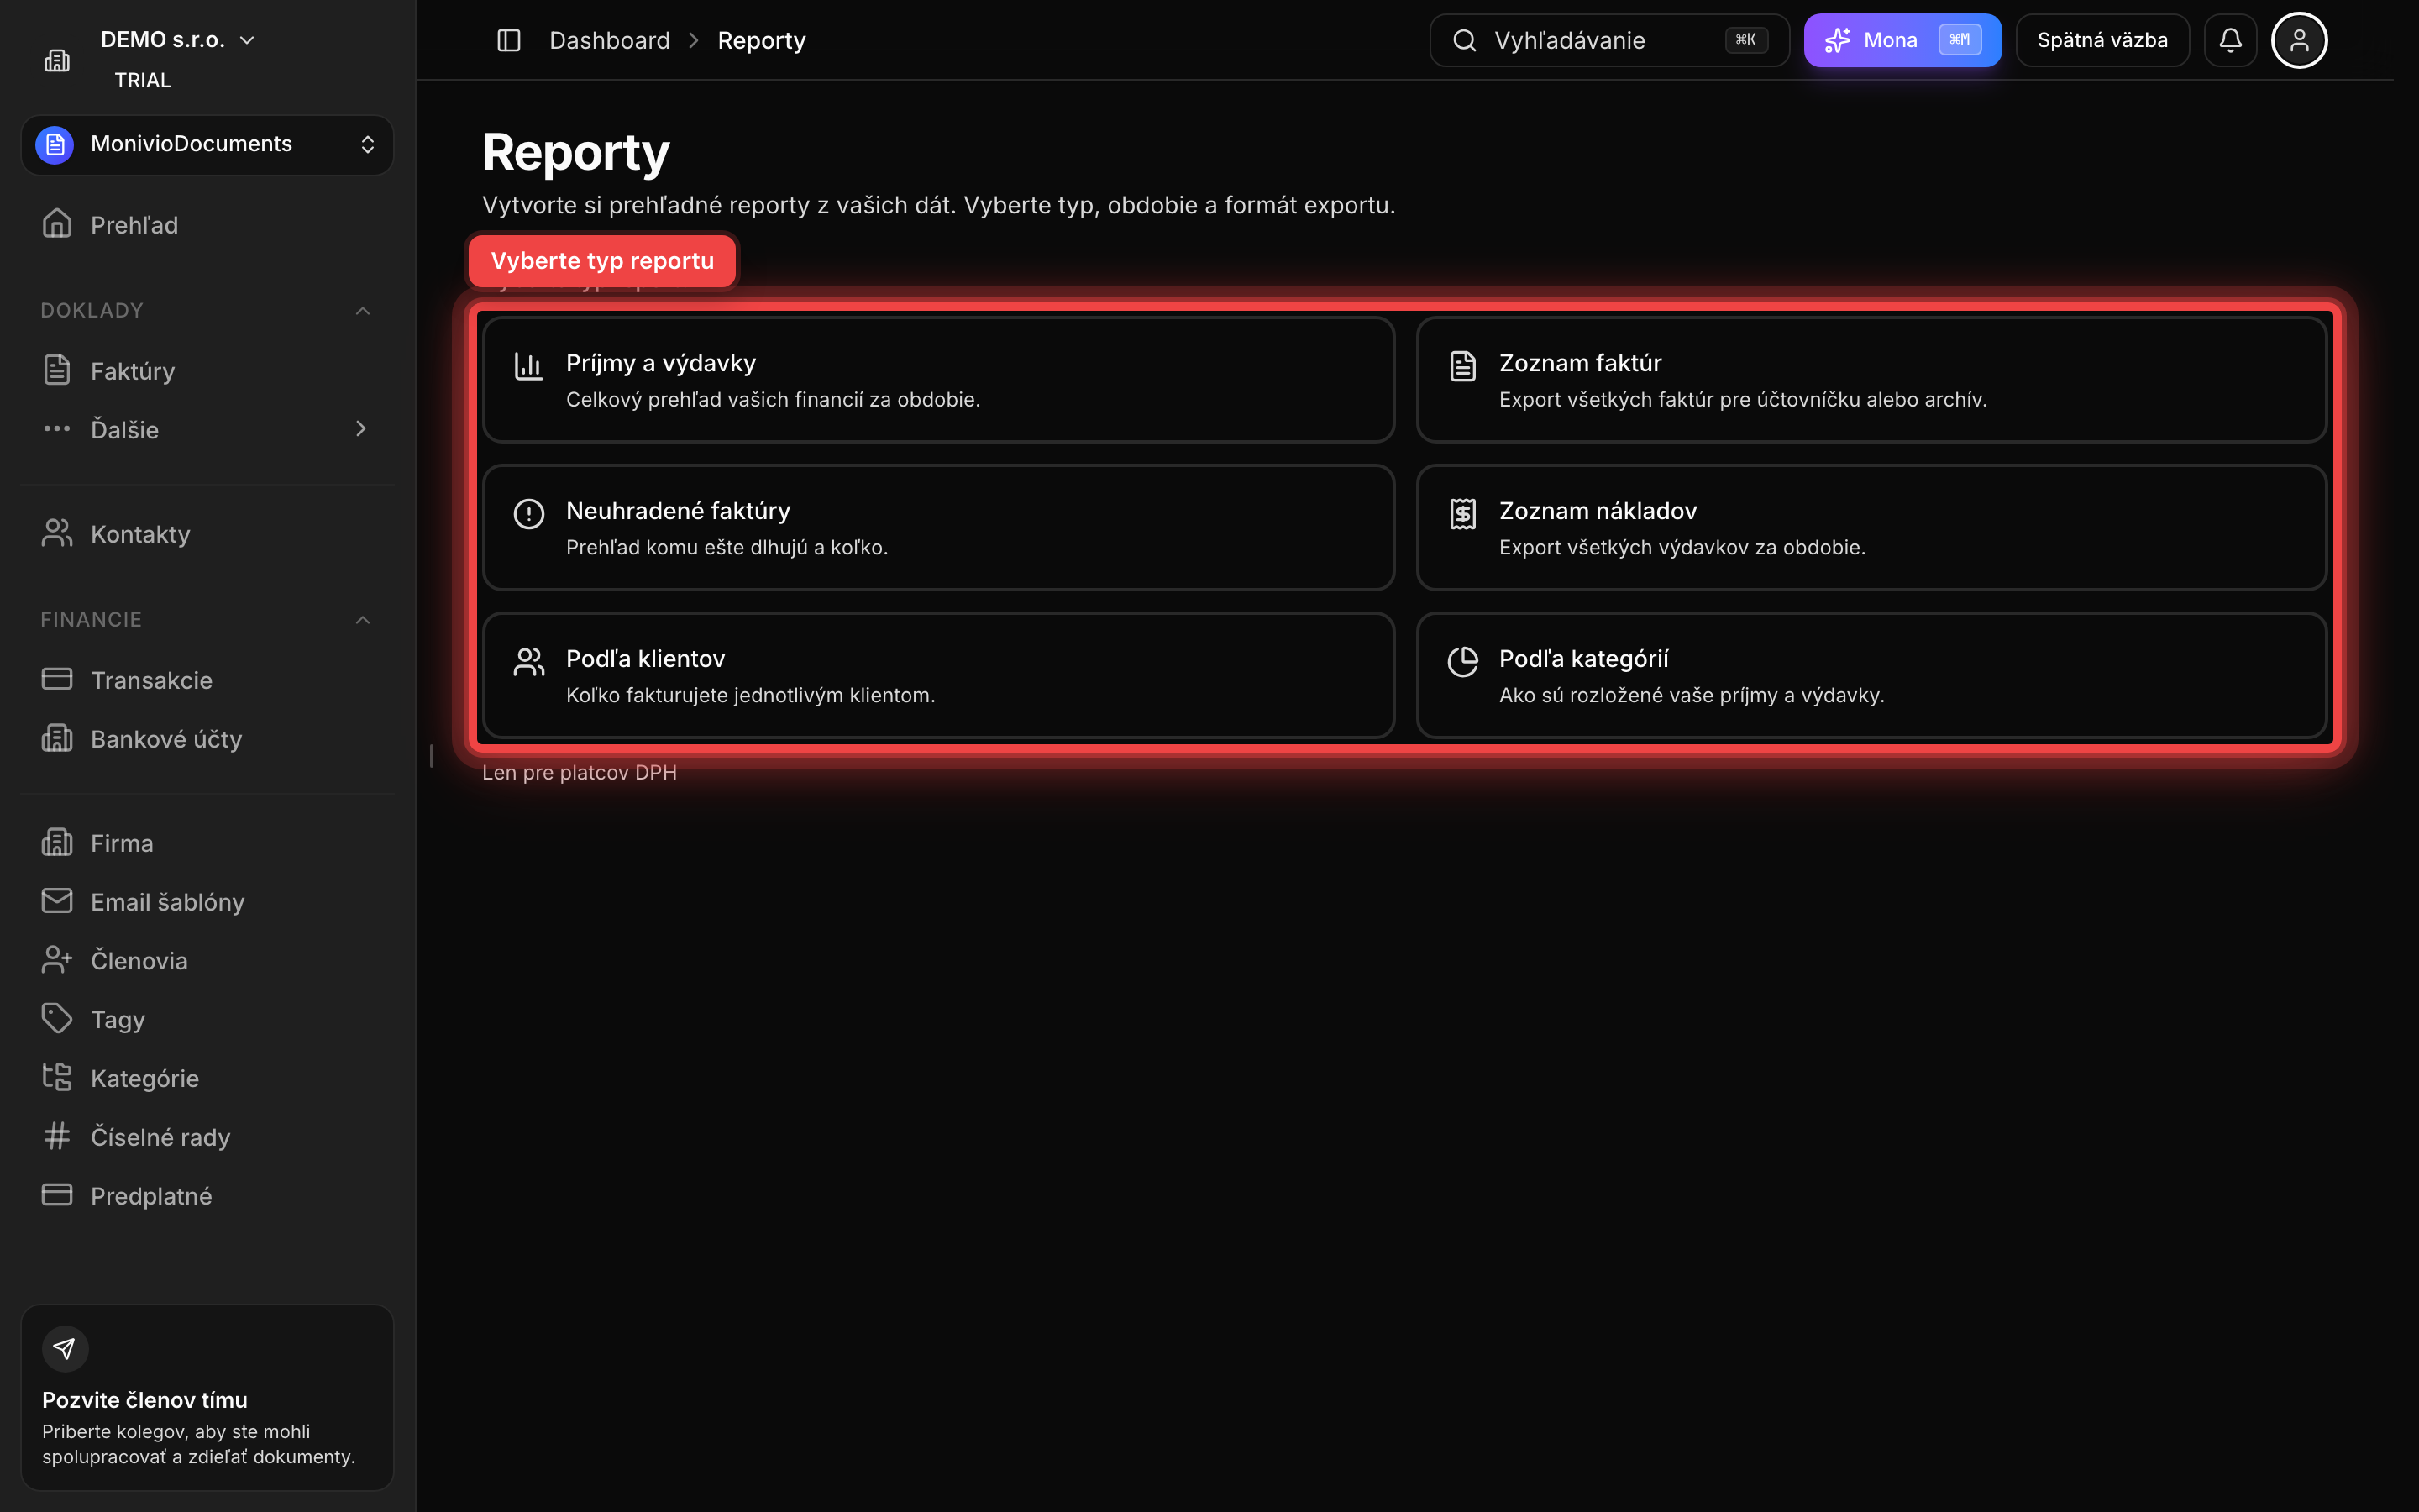Open Tagy in the sidebar
Screen dimensions: 2419x1512
(x=207, y=1019)
